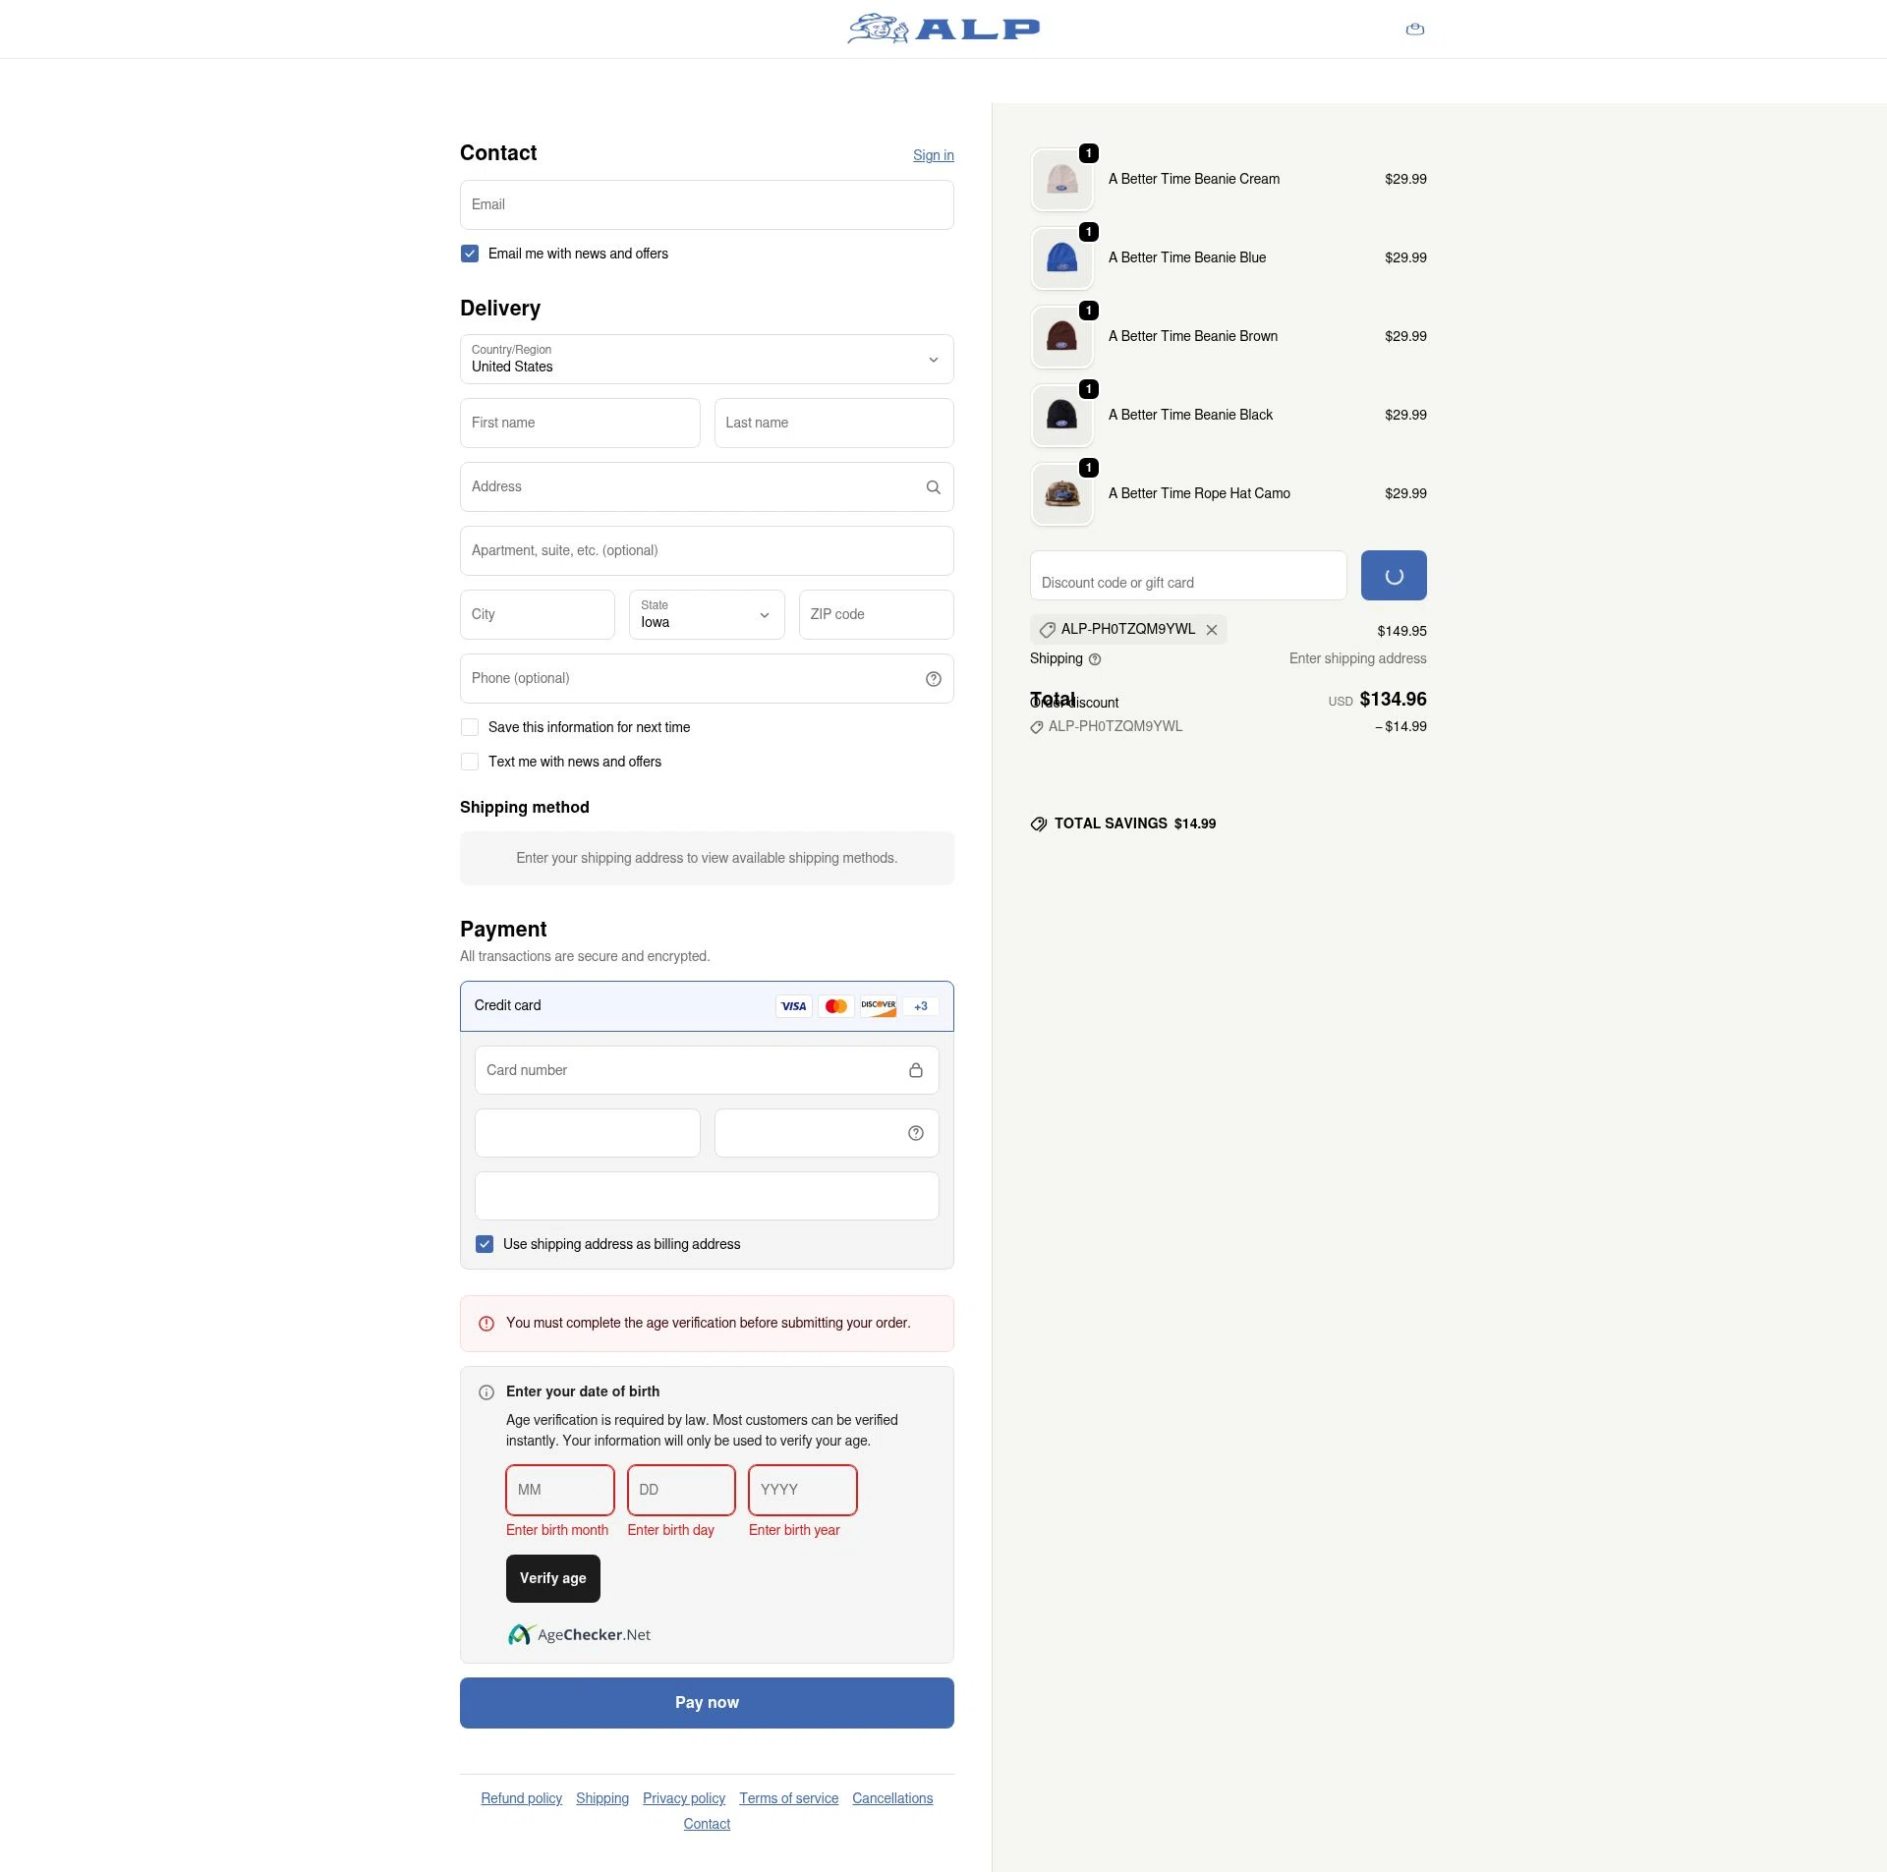Uncheck Email me with news and offers

tap(470, 254)
